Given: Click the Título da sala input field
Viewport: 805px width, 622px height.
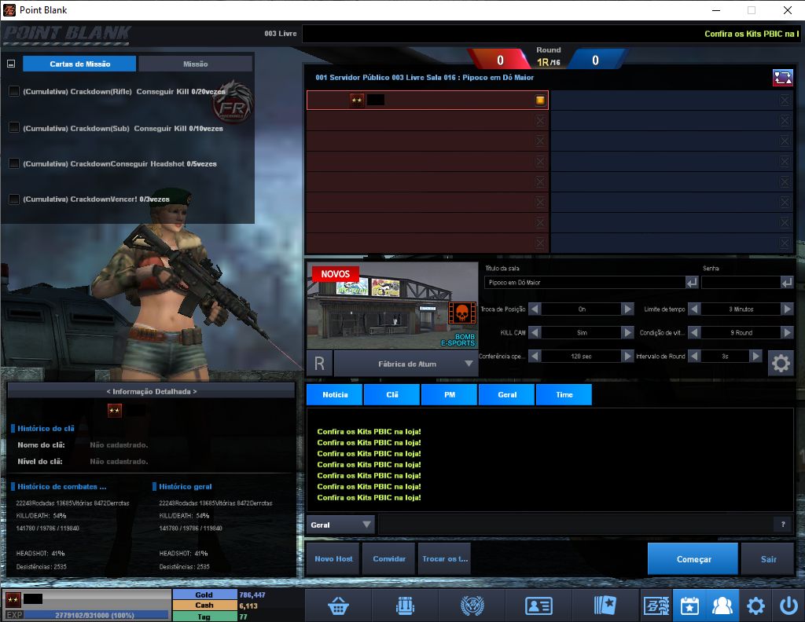Looking at the screenshot, I should point(585,283).
